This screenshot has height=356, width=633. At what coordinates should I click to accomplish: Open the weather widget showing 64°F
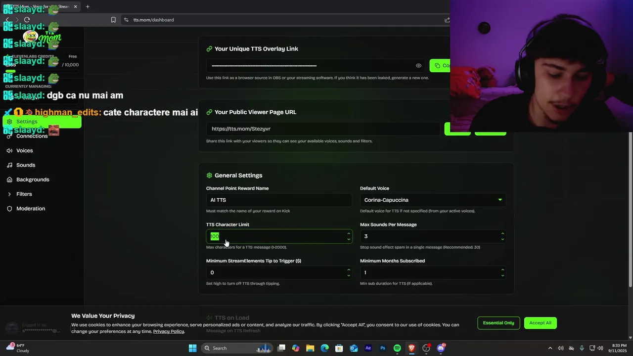[18, 348]
